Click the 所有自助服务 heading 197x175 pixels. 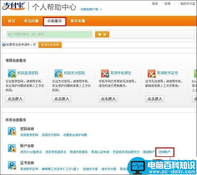(x=16, y=120)
